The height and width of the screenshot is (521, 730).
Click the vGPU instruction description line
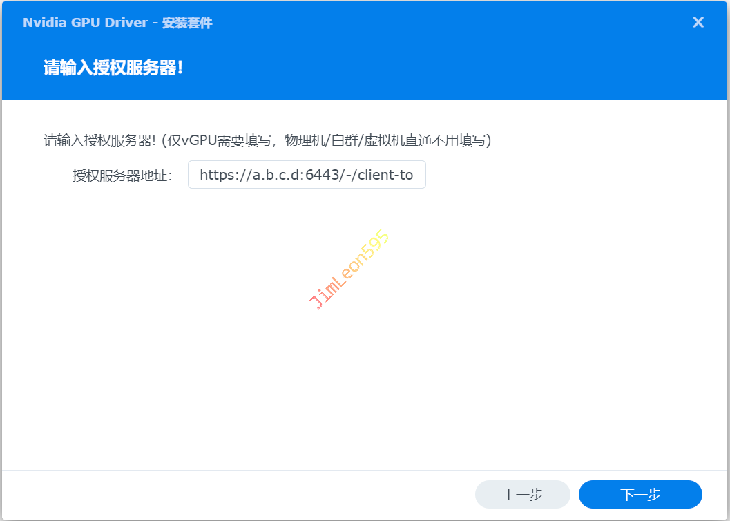click(267, 141)
